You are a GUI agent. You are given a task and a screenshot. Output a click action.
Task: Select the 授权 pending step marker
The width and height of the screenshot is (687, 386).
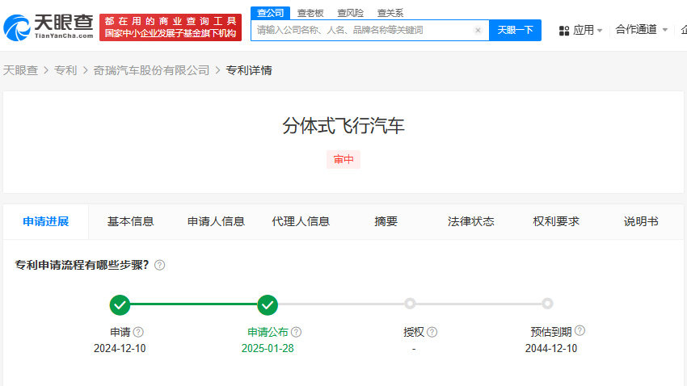pos(410,304)
